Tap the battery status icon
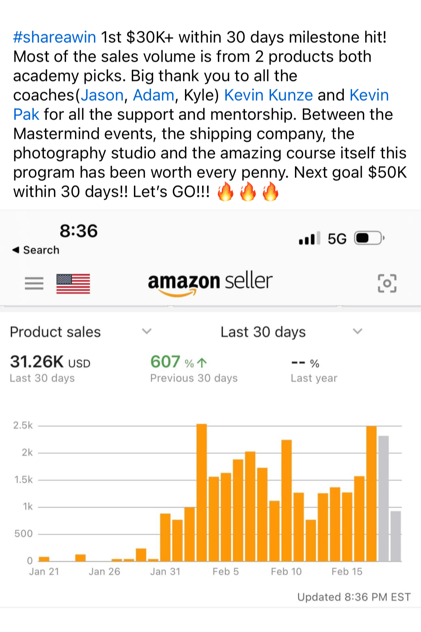The image size is (421, 632). pos(369,238)
